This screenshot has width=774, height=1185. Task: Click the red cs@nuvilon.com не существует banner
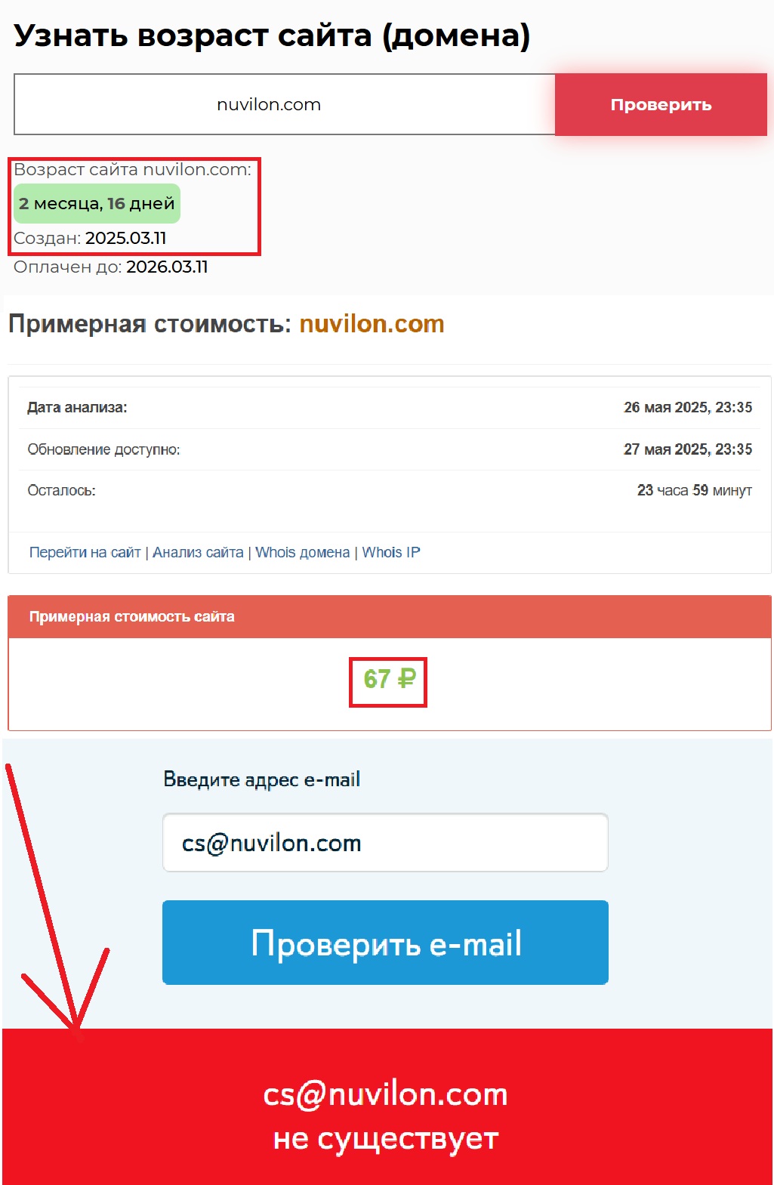[387, 1106]
